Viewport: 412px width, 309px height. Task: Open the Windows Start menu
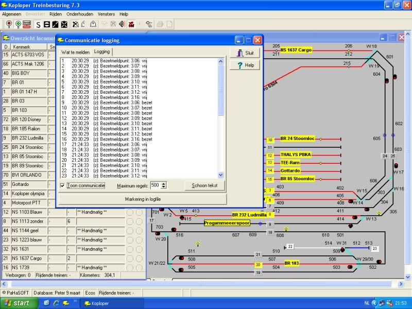coord(17,303)
